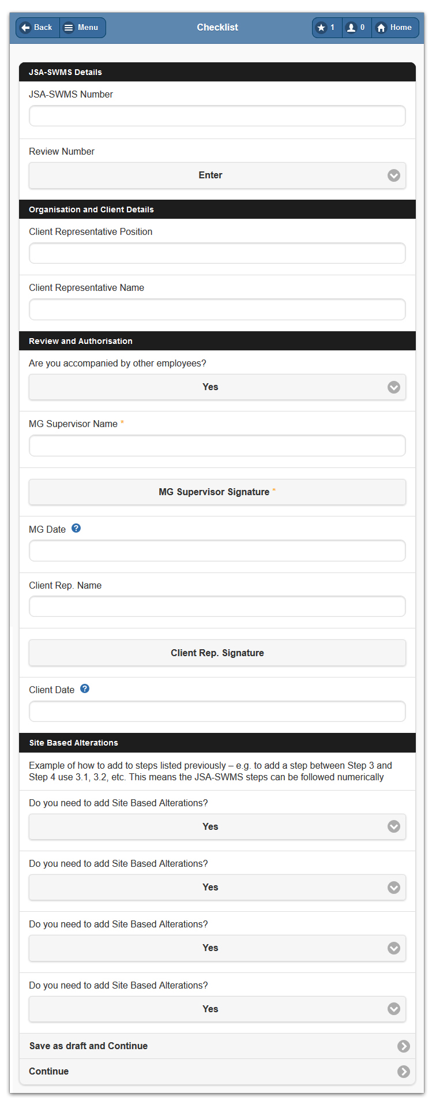Click the help icon beside MG Date
The height and width of the screenshot is (1108, 436).
(76, 528)
